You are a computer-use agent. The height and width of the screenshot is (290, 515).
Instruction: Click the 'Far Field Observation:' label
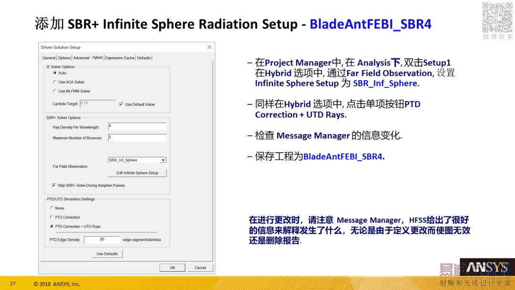[70, 166]
